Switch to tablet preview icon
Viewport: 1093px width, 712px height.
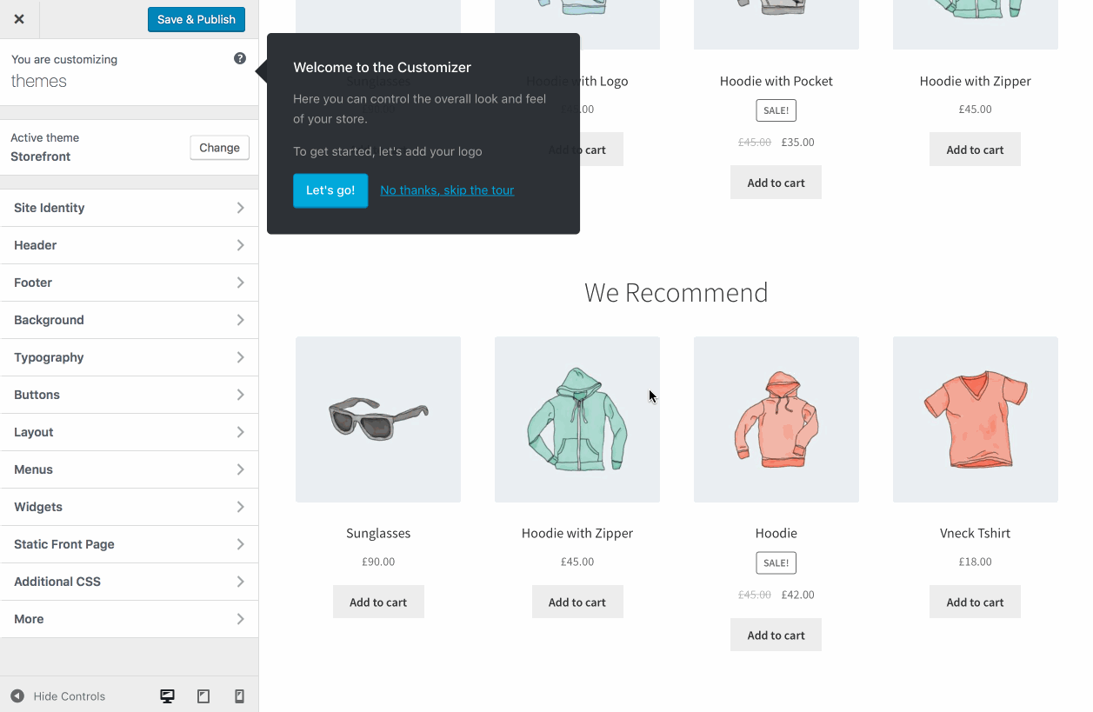(203, 696)
